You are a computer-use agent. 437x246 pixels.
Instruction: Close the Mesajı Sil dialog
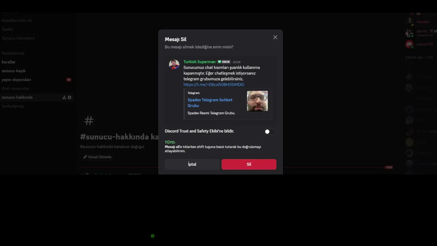(x=275, y=37)
